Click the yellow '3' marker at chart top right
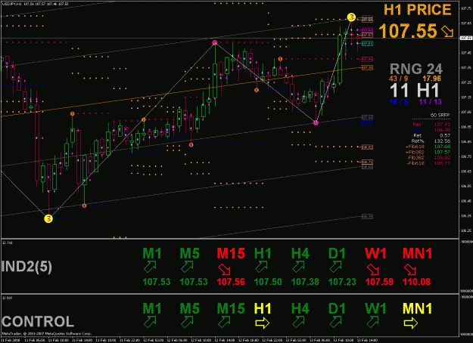 pos(351,17)
